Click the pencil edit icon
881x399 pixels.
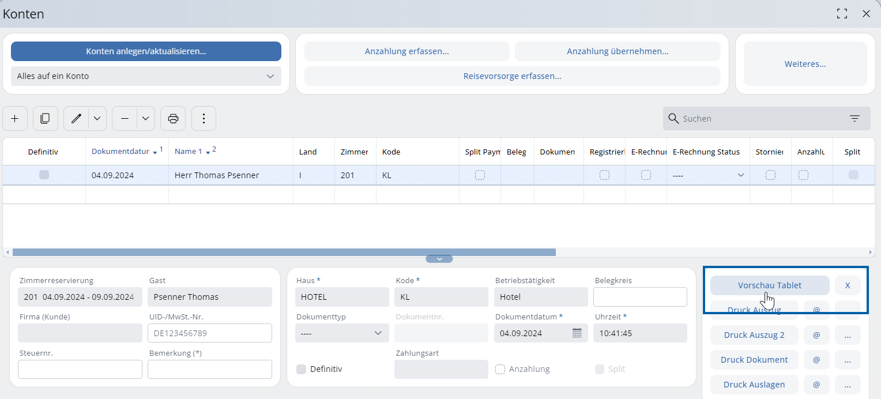tap(76, 118)
